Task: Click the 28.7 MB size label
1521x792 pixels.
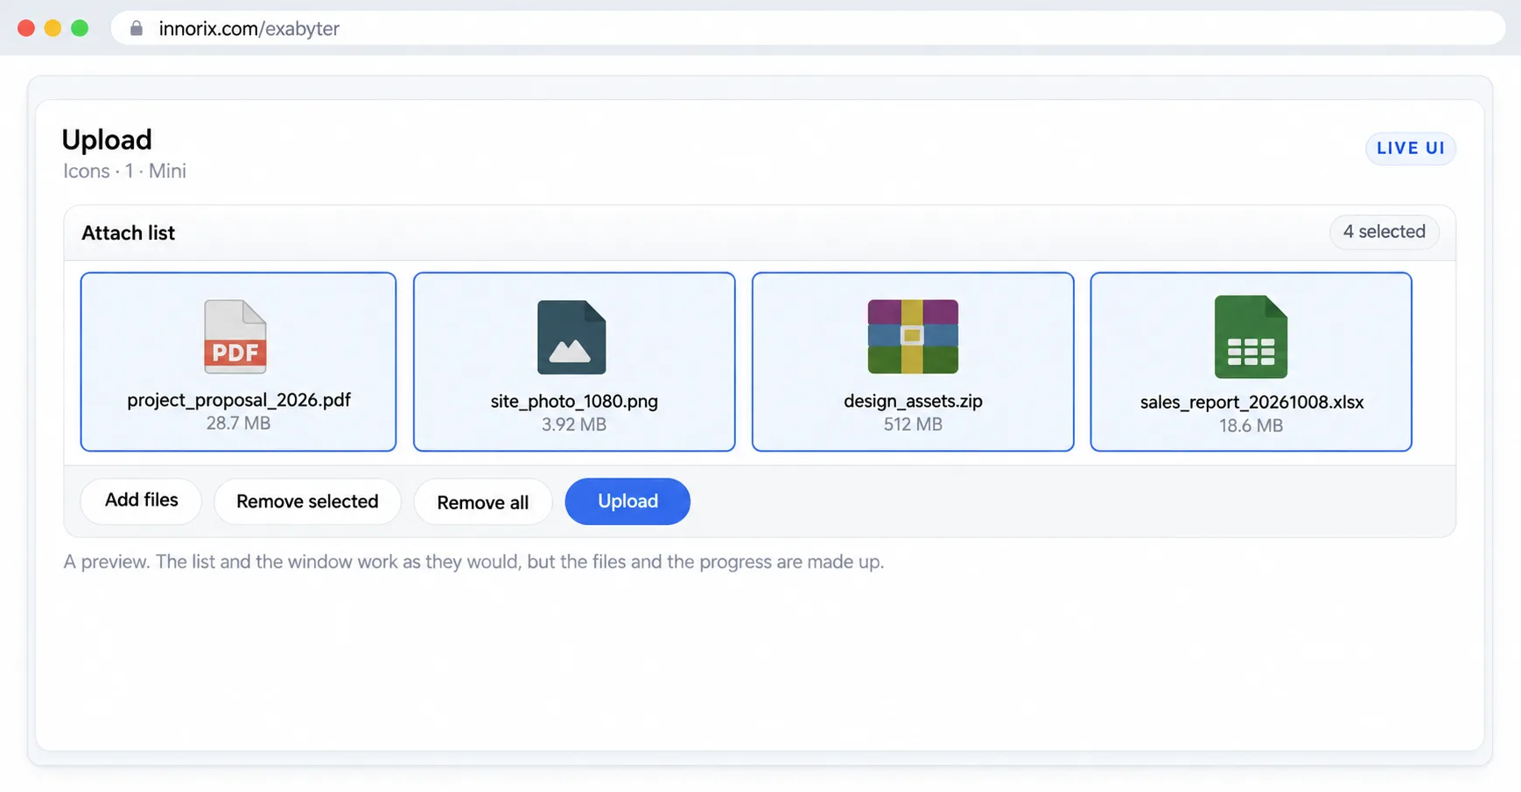Action: [238, 424]
